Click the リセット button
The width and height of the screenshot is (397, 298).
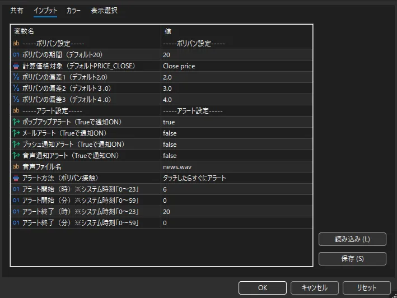[366, 288]
